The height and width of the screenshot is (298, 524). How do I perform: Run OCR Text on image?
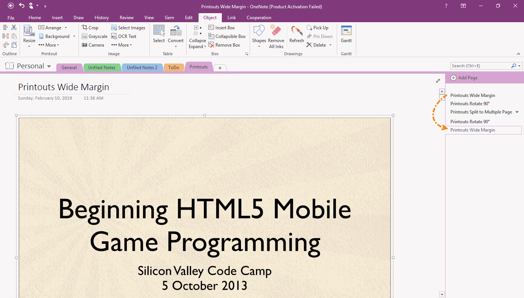pos(124,36)
